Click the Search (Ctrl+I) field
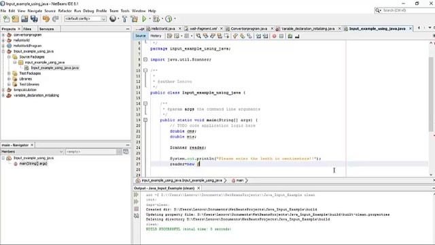Screen dimensions: 435x245 pyautogui.click(x=406, y=10)
